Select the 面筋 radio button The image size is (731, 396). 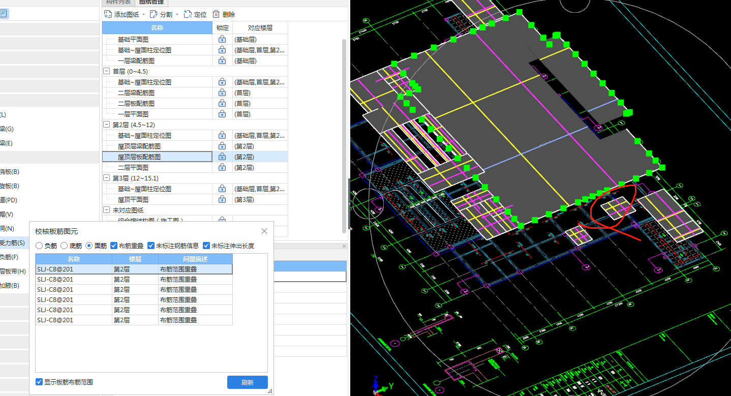coord(89,246)
